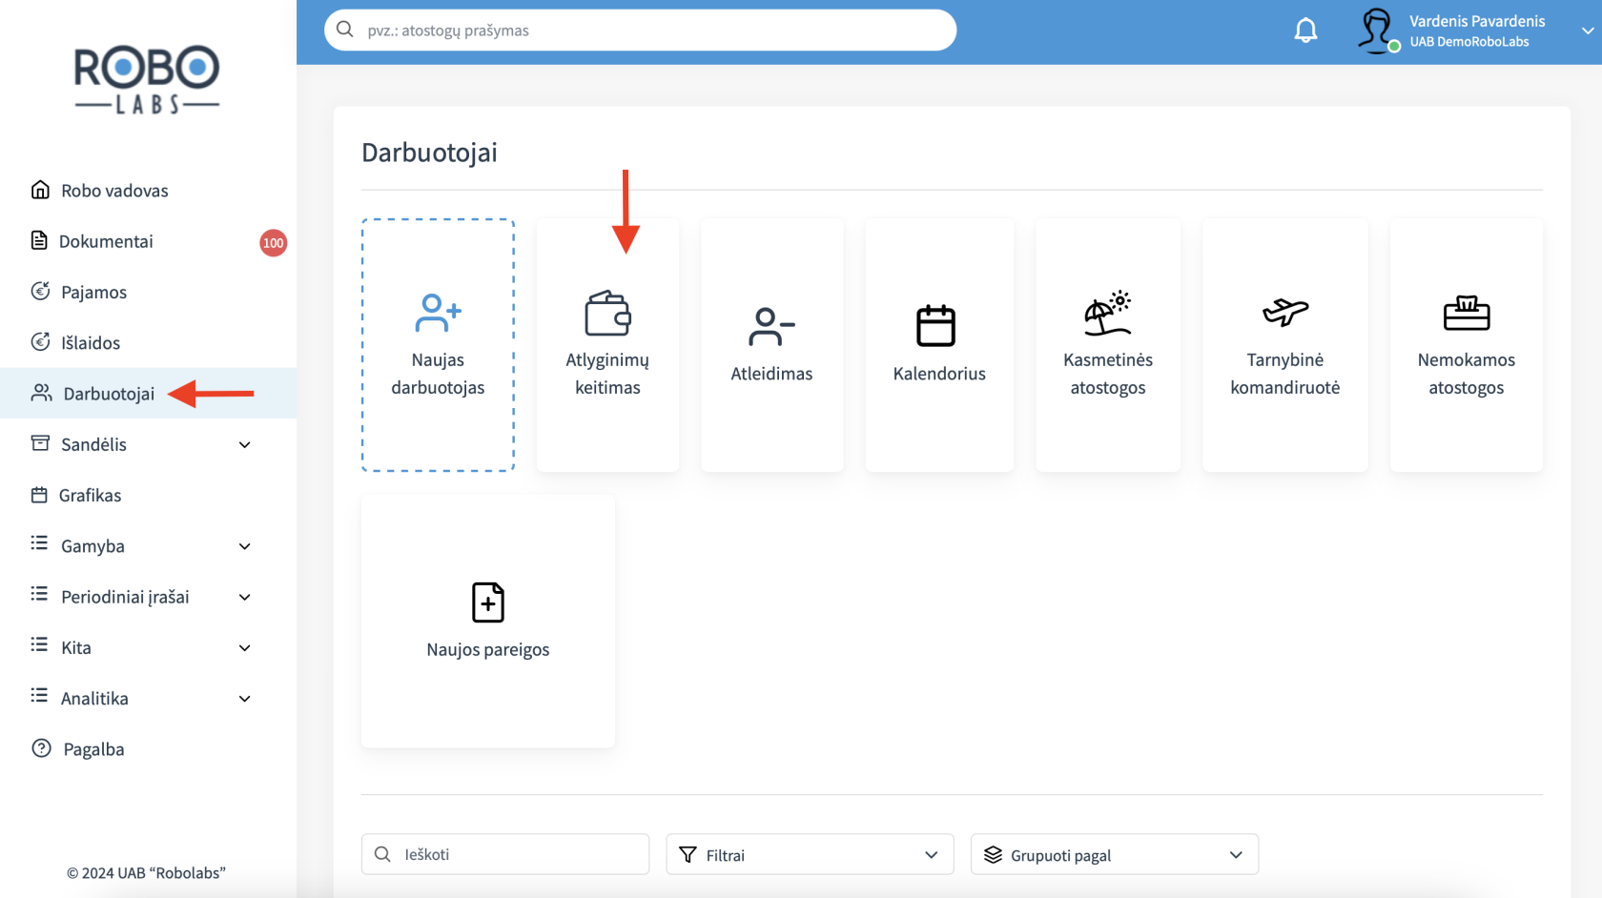Click the briefcase icon for Nemokamos atostogos
Image resolution: width=1602 pixels, height=898 pixels.
click(x=1467, y=313)
